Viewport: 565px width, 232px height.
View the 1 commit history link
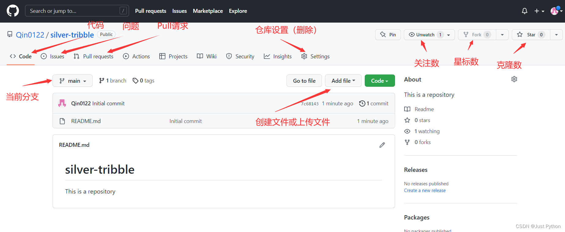coord(374,103)
